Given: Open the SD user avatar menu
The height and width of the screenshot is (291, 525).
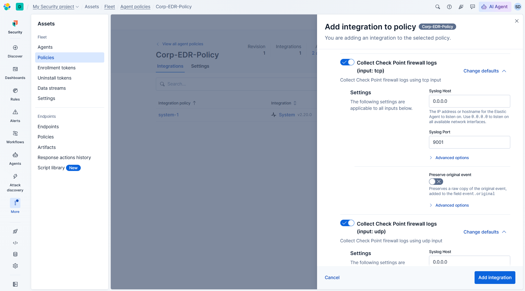Looking at the screenshot, I should (x=518, y=7).
